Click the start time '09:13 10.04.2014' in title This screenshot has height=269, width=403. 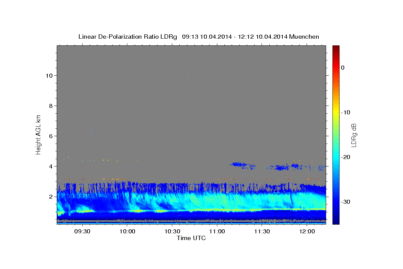click(207, 37)
